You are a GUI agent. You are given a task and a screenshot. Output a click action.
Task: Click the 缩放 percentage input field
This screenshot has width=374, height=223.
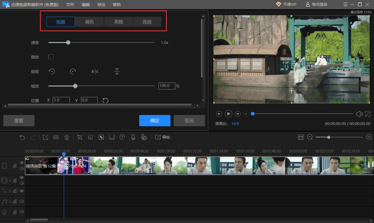(167, 86)
